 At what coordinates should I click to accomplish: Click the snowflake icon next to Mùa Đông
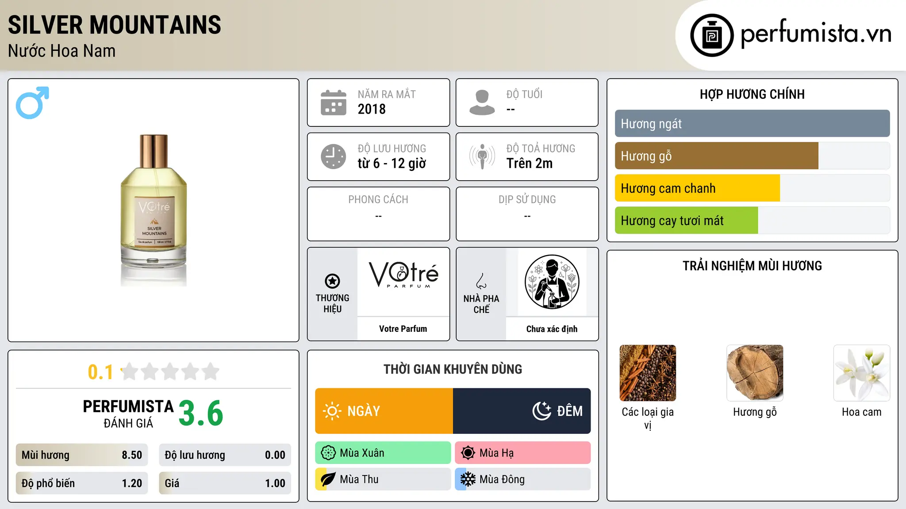(468, 479)
